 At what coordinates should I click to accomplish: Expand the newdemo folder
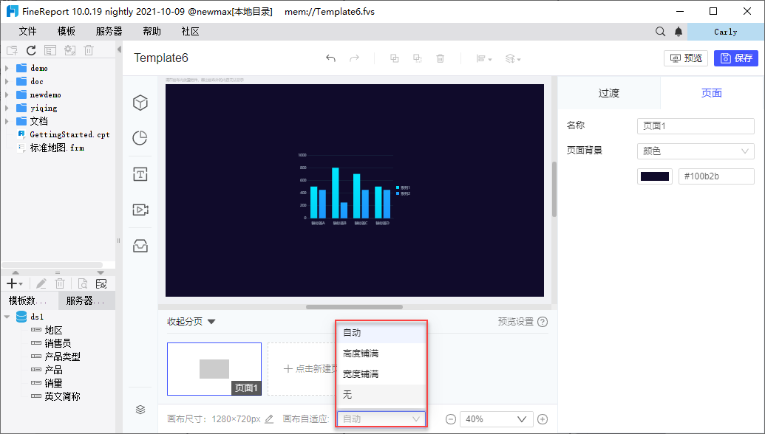pos(7,94)
